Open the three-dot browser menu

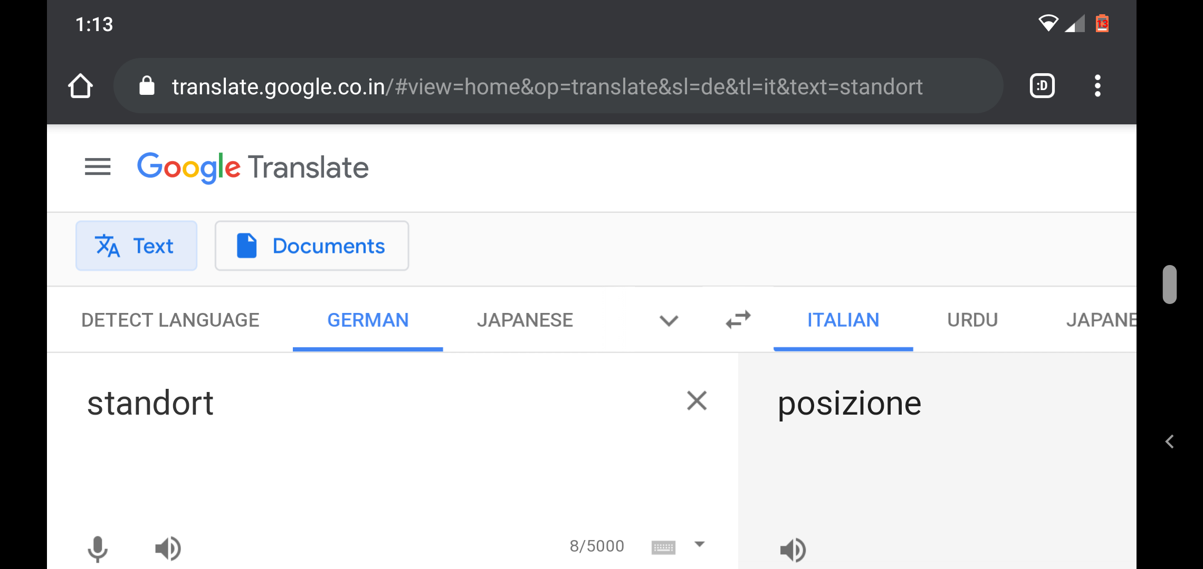click(x=1097, y=86)
